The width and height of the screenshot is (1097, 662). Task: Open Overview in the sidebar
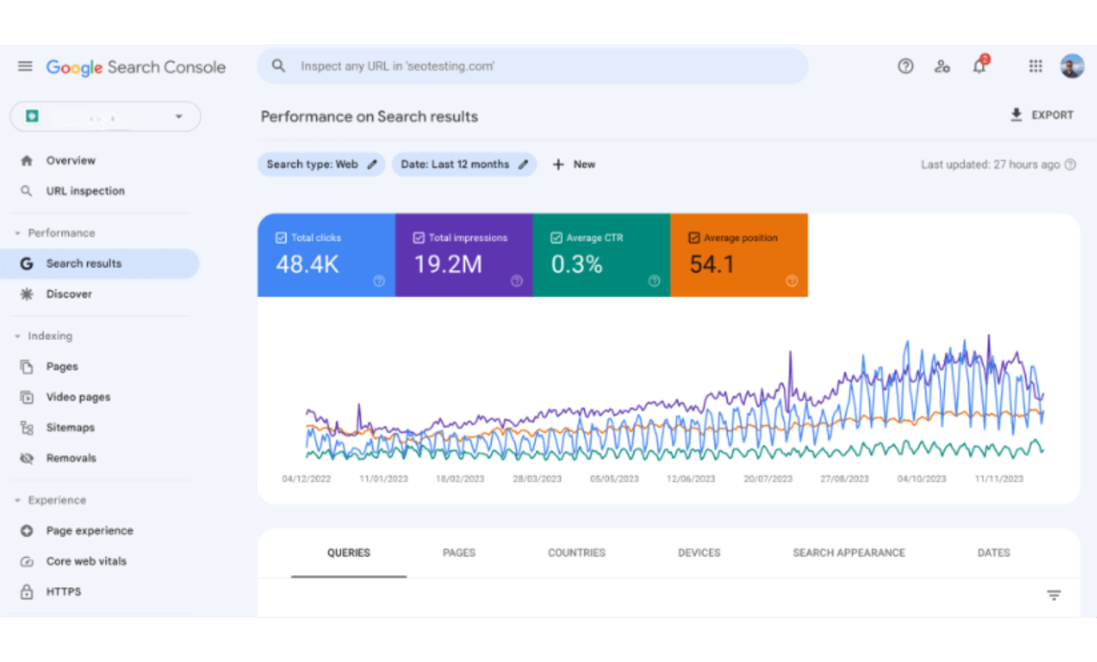[71, 160]
